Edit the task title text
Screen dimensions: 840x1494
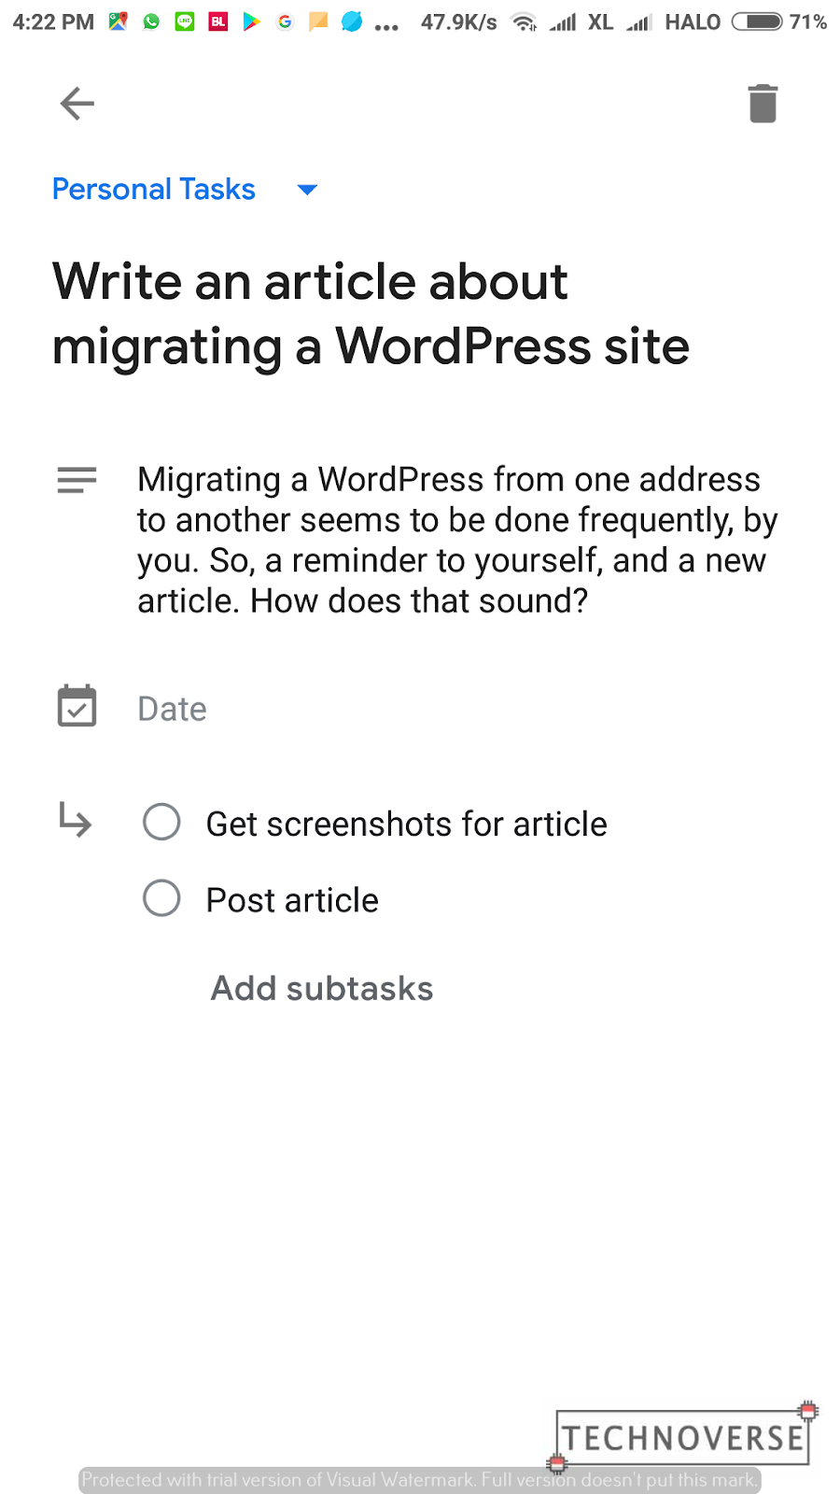pos(371,315)
